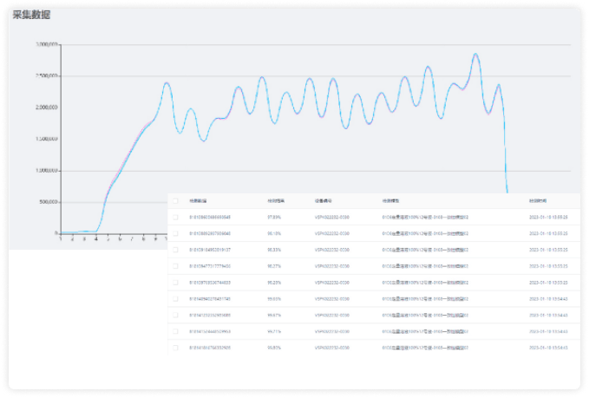The width and height of the screenshot is (589, 398).
Task: Select the 99.67% row checkbox
Action: [x=175, y=315]
